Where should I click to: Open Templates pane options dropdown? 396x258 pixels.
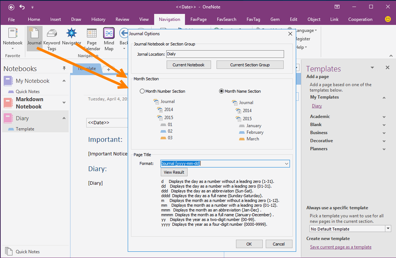[372, 67]
